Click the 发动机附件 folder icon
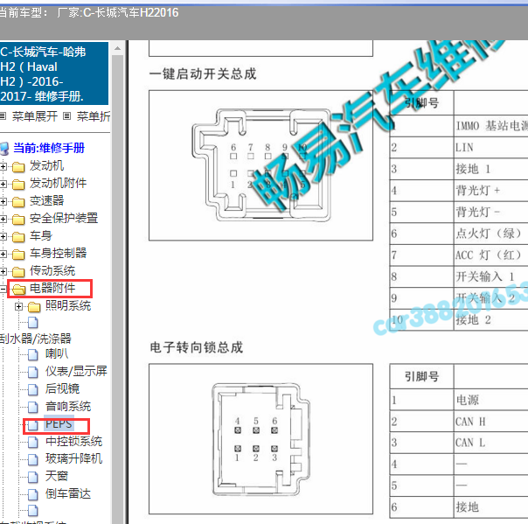Image resolution: width=528 pixels, height=524 pixels. (18, 185)
